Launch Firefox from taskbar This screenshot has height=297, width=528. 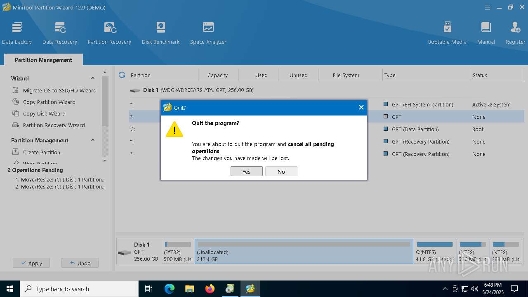click(x=210, y=289)
